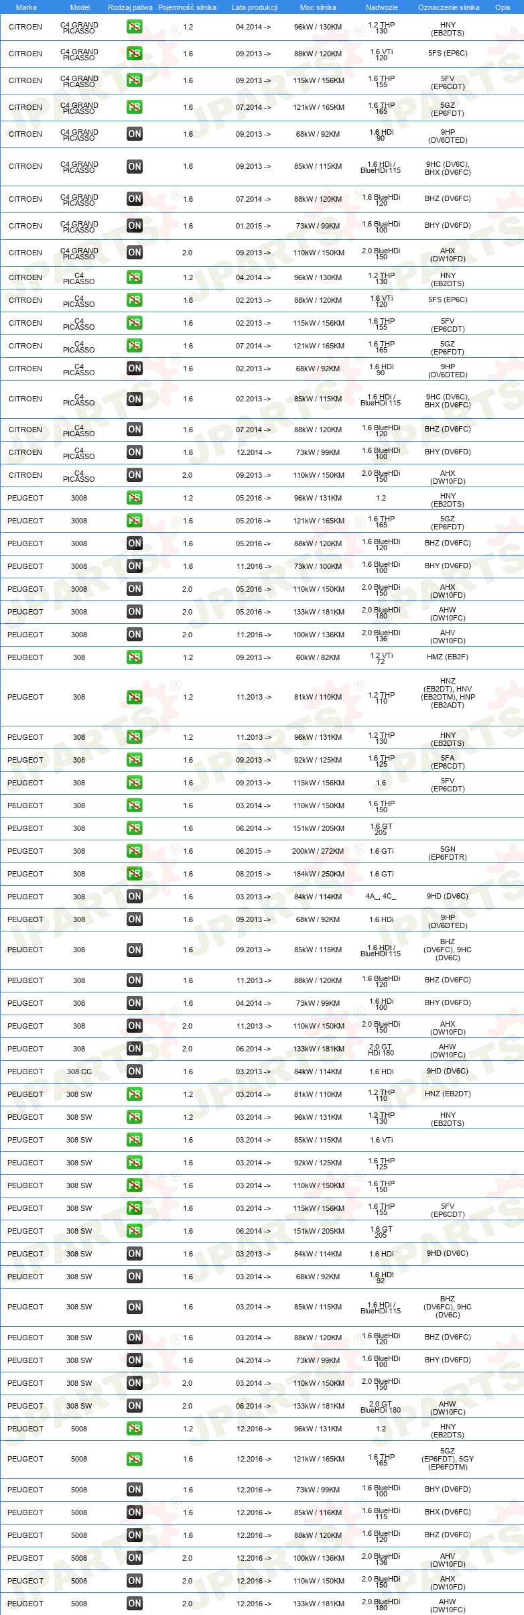Image resolution: width=524 pixels, height=1615 pixels.
Task: Click the 12.2014 -> production date
Action: 253,452
